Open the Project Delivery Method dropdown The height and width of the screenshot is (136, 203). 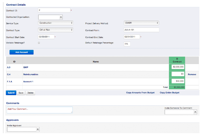(x=141, y=23)
